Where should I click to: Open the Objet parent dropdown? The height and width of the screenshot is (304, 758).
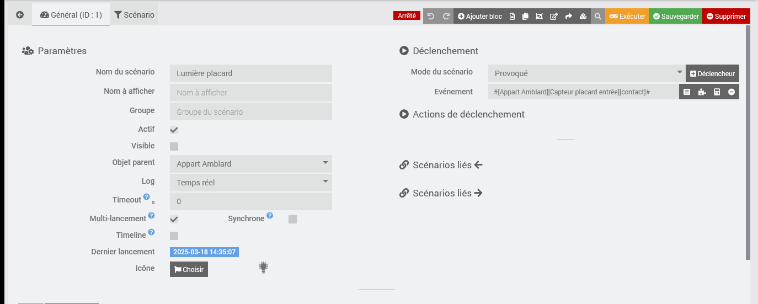click(251, 164)
